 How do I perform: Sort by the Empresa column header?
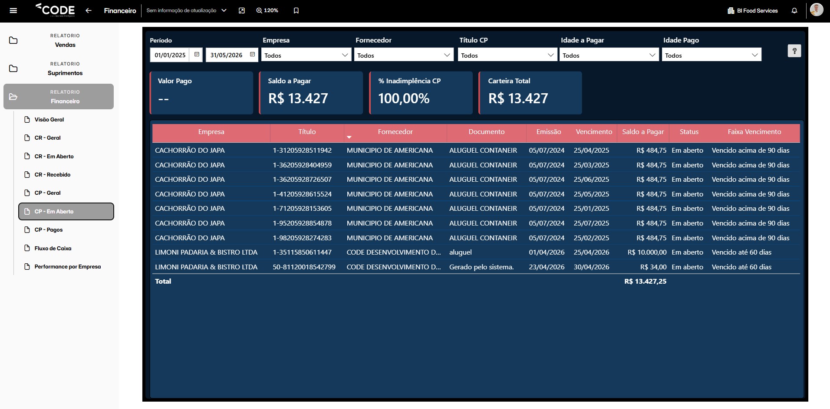[211, 132]
